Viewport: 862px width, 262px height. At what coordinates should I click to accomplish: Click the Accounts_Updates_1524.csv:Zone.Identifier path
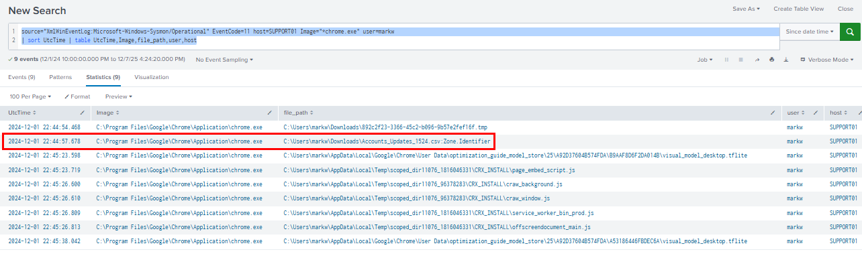click(x=387, y=141)
